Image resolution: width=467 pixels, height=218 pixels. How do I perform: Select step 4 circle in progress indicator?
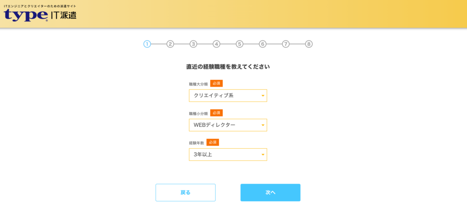click(216, 44)
